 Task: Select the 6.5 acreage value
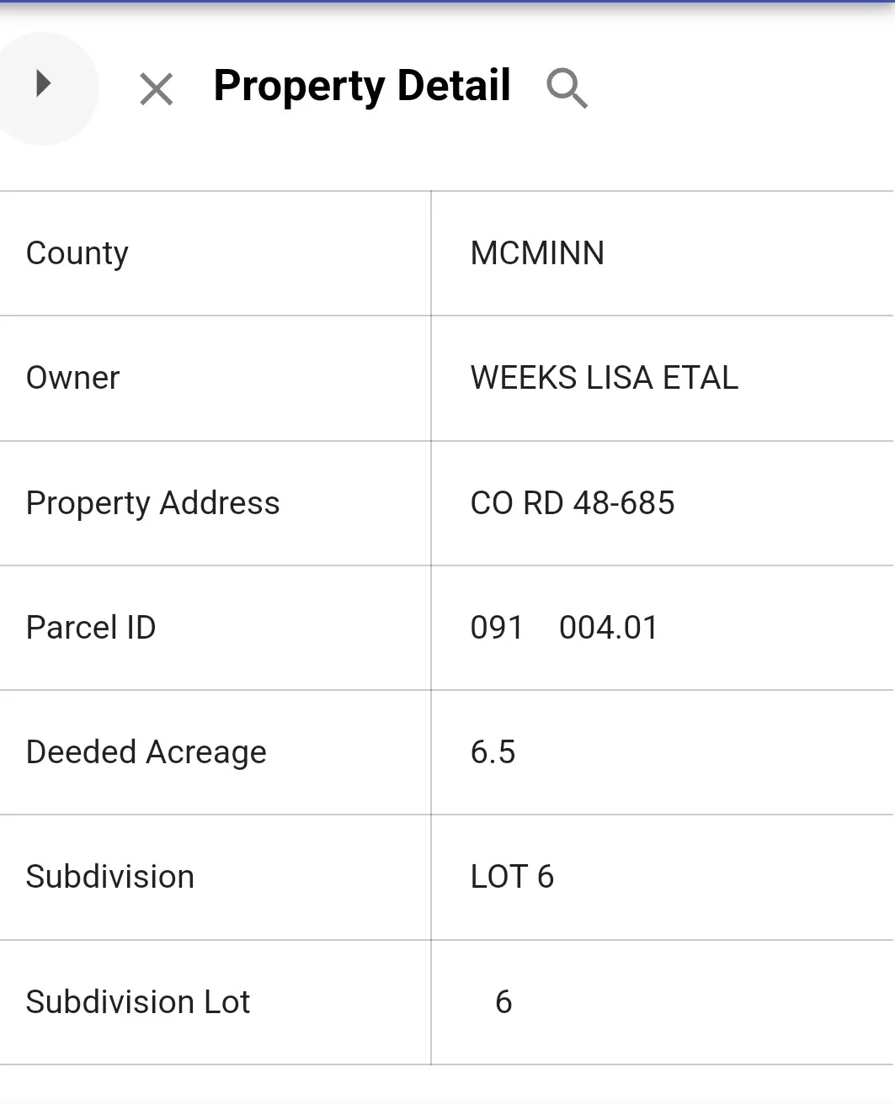point(493,752)
